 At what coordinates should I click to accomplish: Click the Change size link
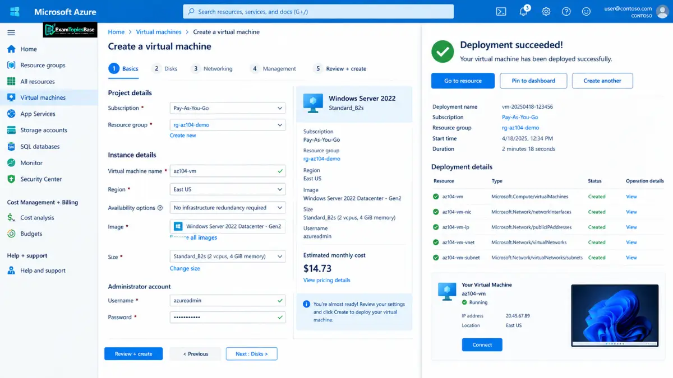[185, 268]
